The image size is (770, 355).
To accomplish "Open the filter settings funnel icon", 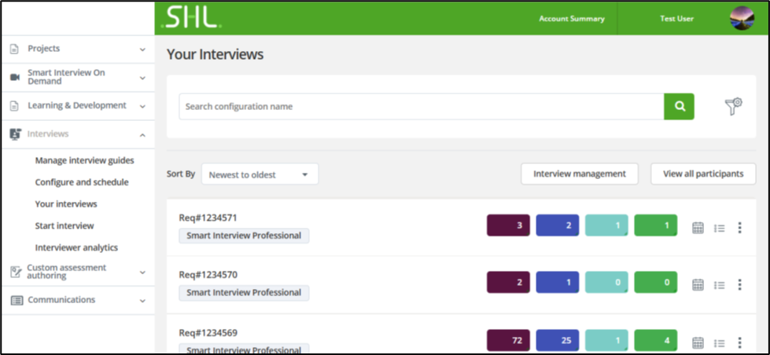I will (x=733, y=108).
